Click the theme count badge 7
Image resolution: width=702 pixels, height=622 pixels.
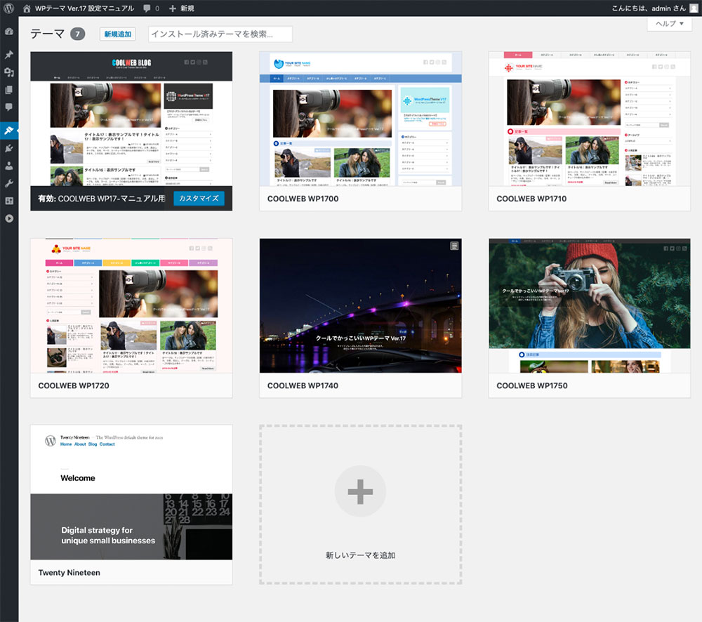click(x=77, y=34)
